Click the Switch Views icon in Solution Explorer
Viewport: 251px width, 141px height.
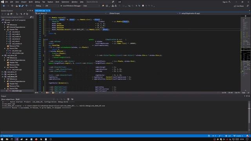click(11, 14)
